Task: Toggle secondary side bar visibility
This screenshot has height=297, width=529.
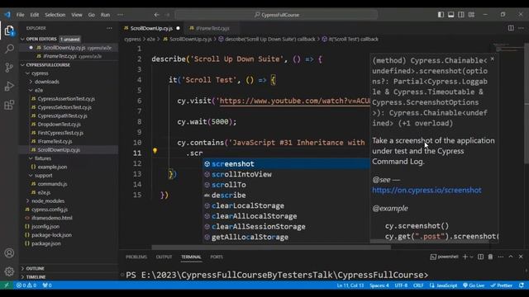Action: coord(461,15)
